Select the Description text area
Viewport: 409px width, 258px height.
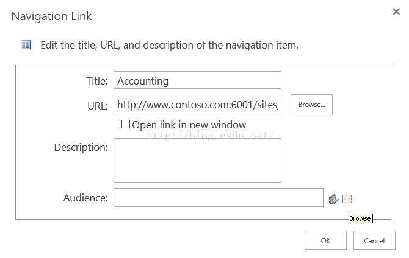pyautogui.click(x=197, y=160)
